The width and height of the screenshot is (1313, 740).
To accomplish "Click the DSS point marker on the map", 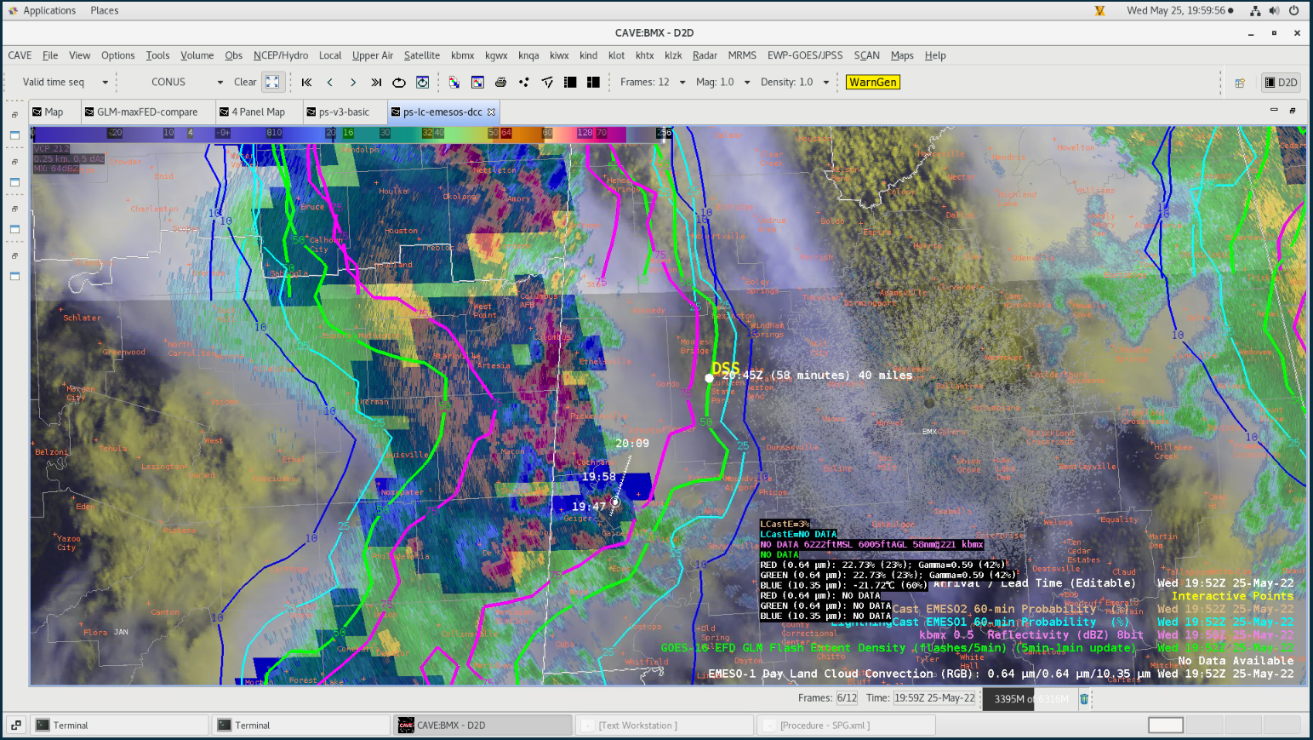I will click(710, 378).
